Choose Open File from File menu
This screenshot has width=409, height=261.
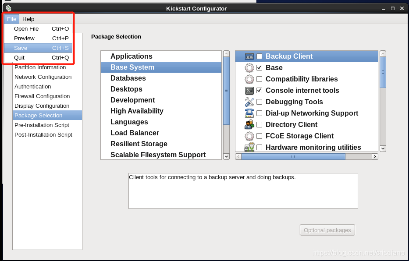click(x=38, y=28)
